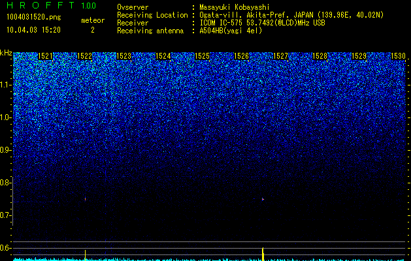Click the observer name Masayuki Kobayashi

coord(235,7)
